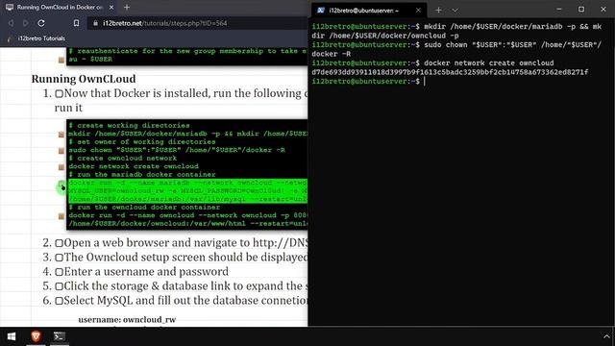The width and height of the screenshot is (615, 346).
Task: Check the 'Select MySQL and fill out' checkbox
Action: click(59, 301)
